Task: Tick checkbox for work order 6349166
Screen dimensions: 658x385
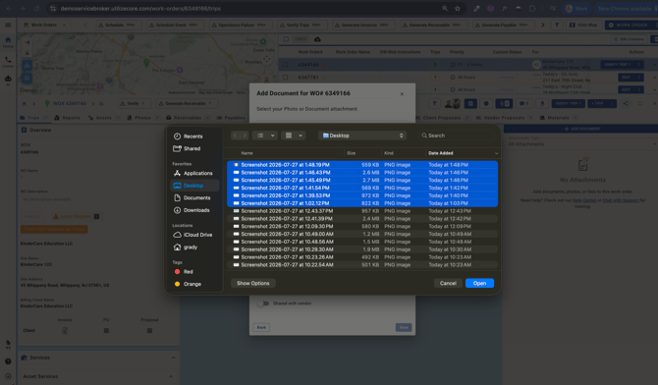Action: pos(286,65)
